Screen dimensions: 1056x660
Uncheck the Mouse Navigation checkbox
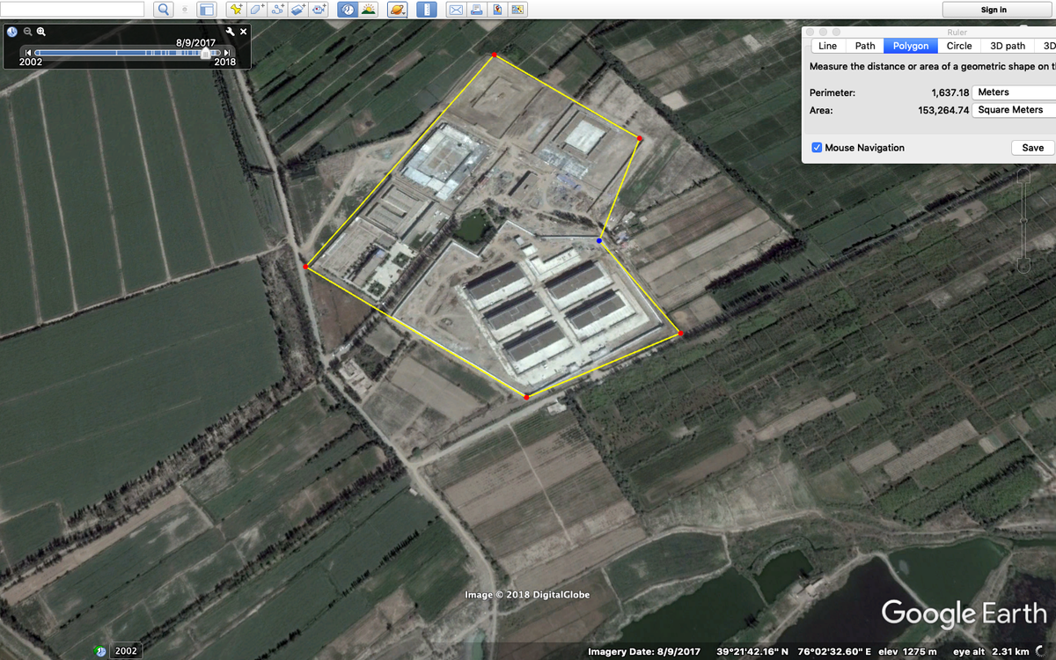[x=817, y=147]
